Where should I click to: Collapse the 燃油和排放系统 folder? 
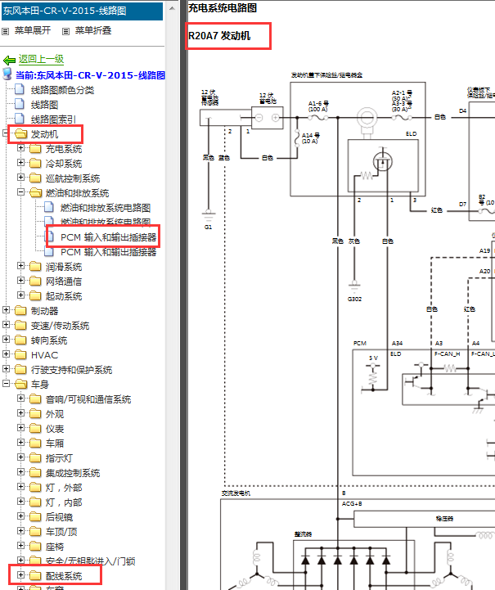20,192
